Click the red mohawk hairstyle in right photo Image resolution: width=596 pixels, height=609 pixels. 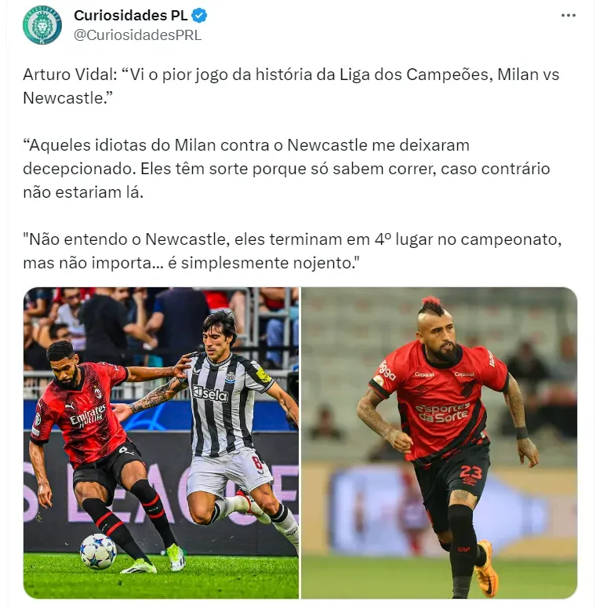(x=431, y=306)
